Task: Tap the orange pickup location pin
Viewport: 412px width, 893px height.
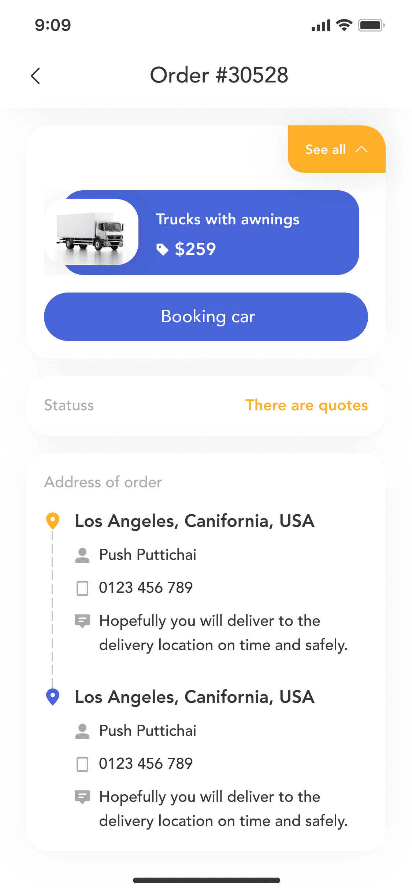Action: click(53, 521)
